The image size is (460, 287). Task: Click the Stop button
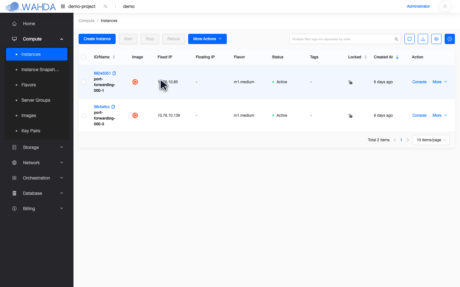coord(150,39)
